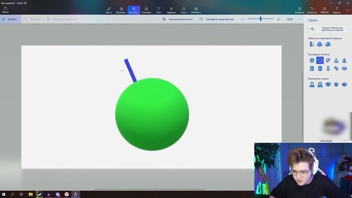Open the 3D library (Библиотека) tab
The height and width of the screenshot is (198, 352).
click(196, 10)
